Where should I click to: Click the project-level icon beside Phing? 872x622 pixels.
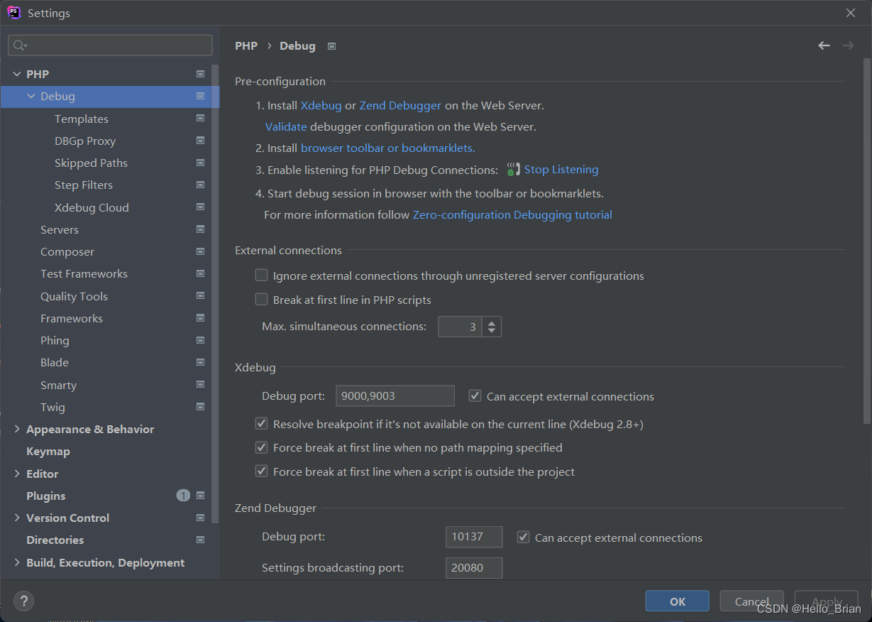point(201,340)
